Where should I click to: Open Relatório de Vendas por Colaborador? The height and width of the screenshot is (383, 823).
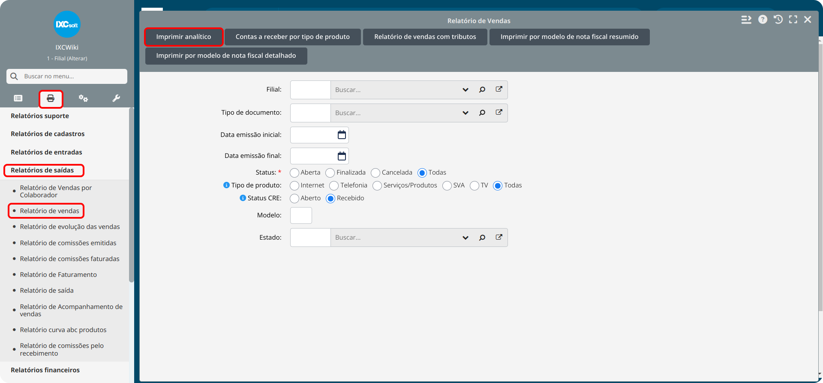pos(56,191)
